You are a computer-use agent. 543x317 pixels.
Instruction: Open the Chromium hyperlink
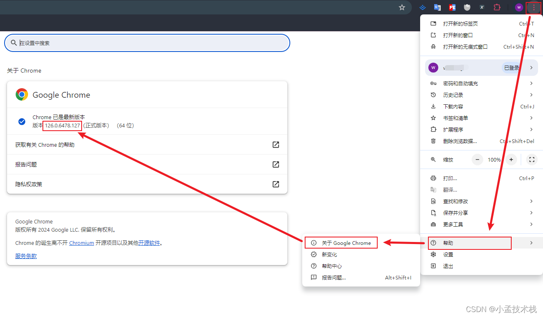[82, 243]
